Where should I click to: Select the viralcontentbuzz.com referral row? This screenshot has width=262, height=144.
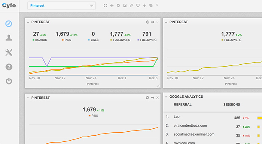tap(213, 126)
